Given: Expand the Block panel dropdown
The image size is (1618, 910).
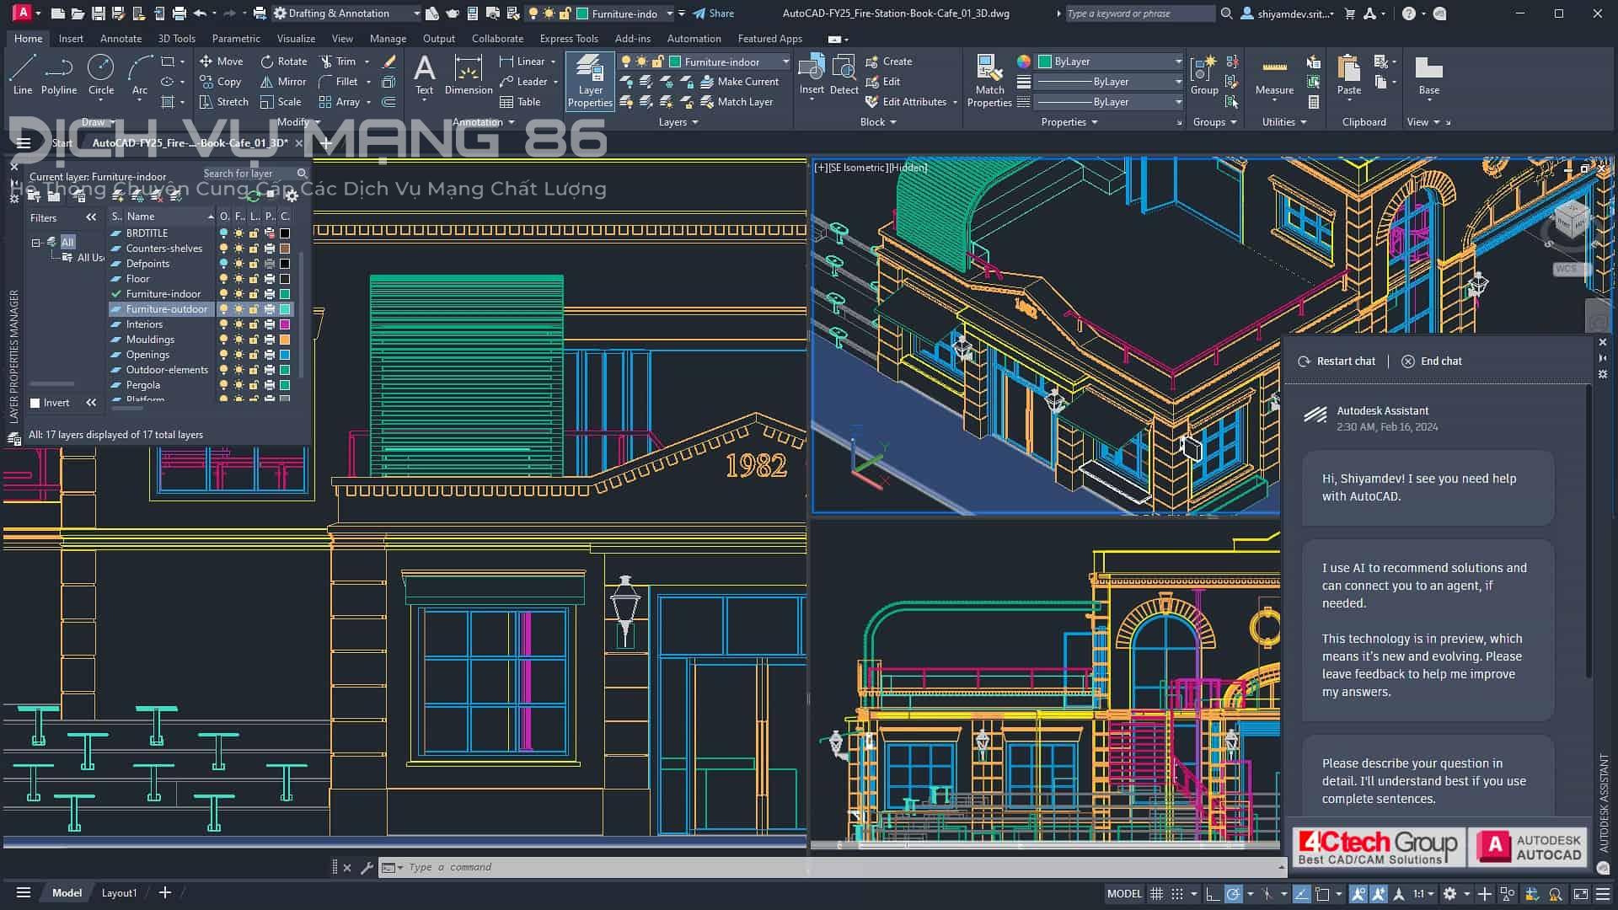Looking at the screenshot, I should tap(878, 122).
